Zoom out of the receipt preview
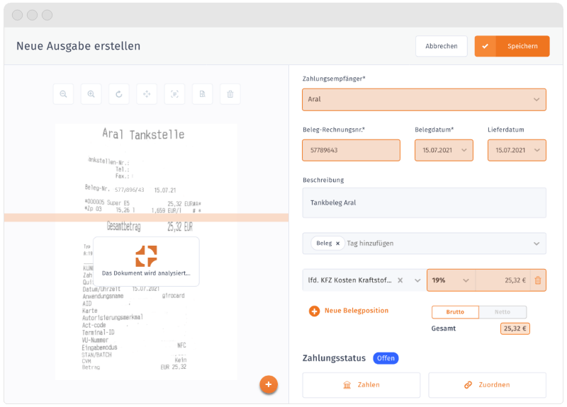Screen dimensions: 567x407 tap(63, 94)
